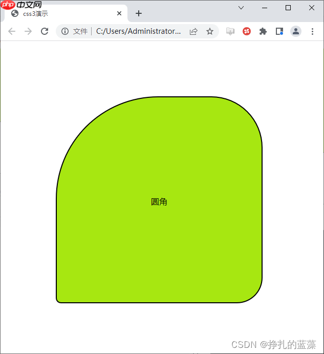Toggle the browser side panel
The width and height of the screenshot is (324, 354).
(x=279, y=31)
